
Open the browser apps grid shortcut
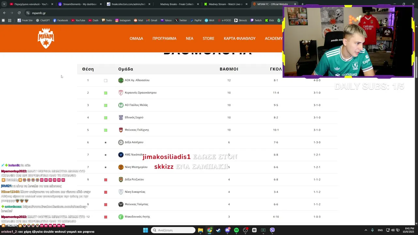tap(10, 20)
